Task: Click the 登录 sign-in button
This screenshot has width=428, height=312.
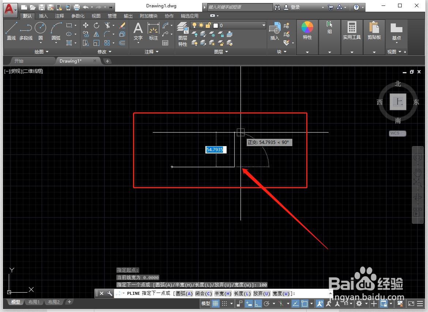Action: click(x=295, y=7)
